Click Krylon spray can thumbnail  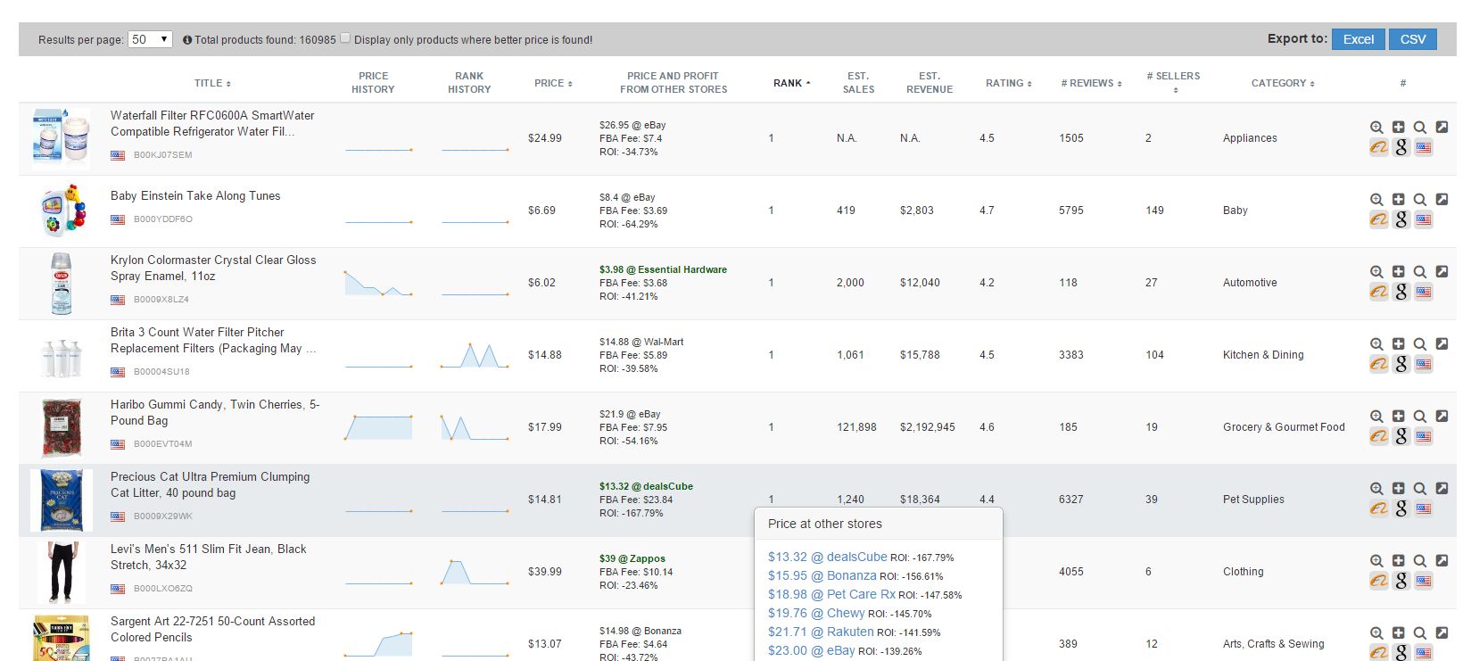[x=61, y=283]
